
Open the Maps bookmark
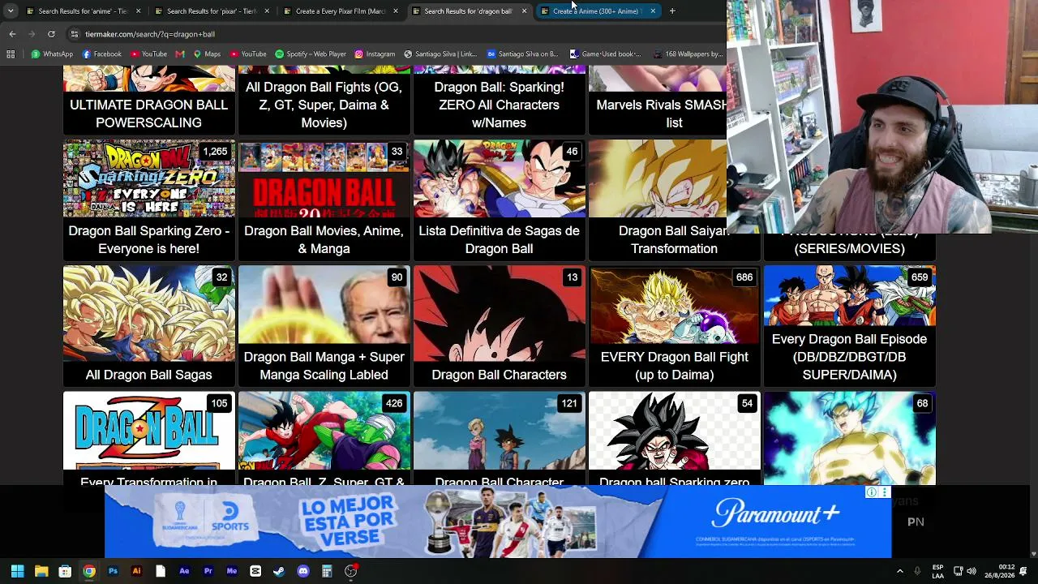(x=207, y=54)
